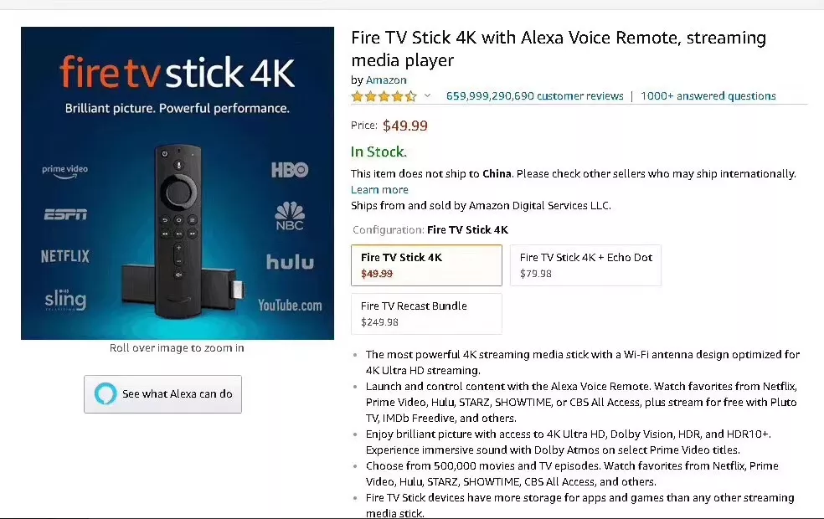Open 1000+ answered questions link
Screen dimensions: 824x519
click(708, 96)
